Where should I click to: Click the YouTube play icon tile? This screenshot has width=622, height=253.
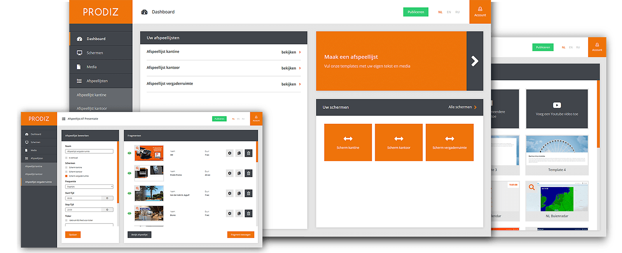(x=557, y=109)
